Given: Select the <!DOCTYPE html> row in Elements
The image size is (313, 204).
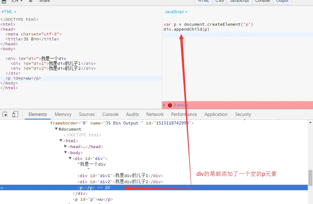Looking at the screenshot, I should pos(82,135).
